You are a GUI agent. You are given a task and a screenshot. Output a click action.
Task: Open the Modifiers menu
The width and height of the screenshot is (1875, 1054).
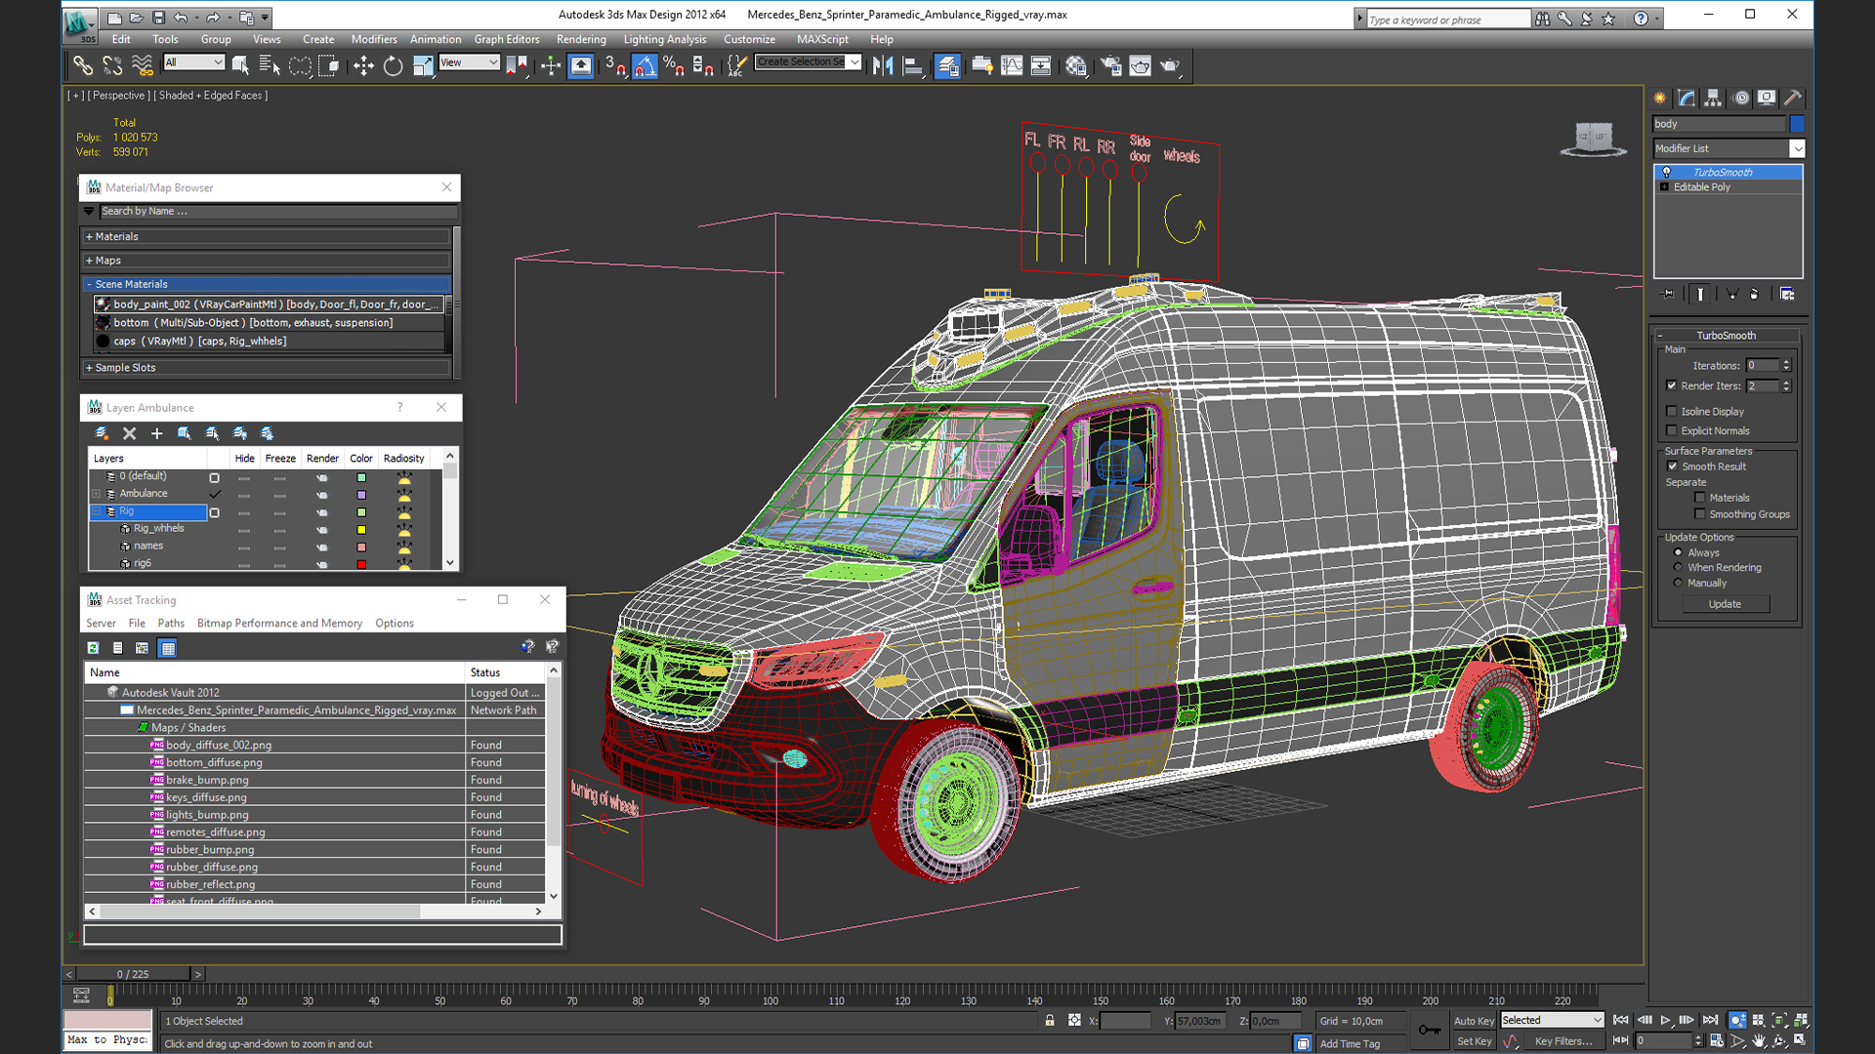(374, 39)
